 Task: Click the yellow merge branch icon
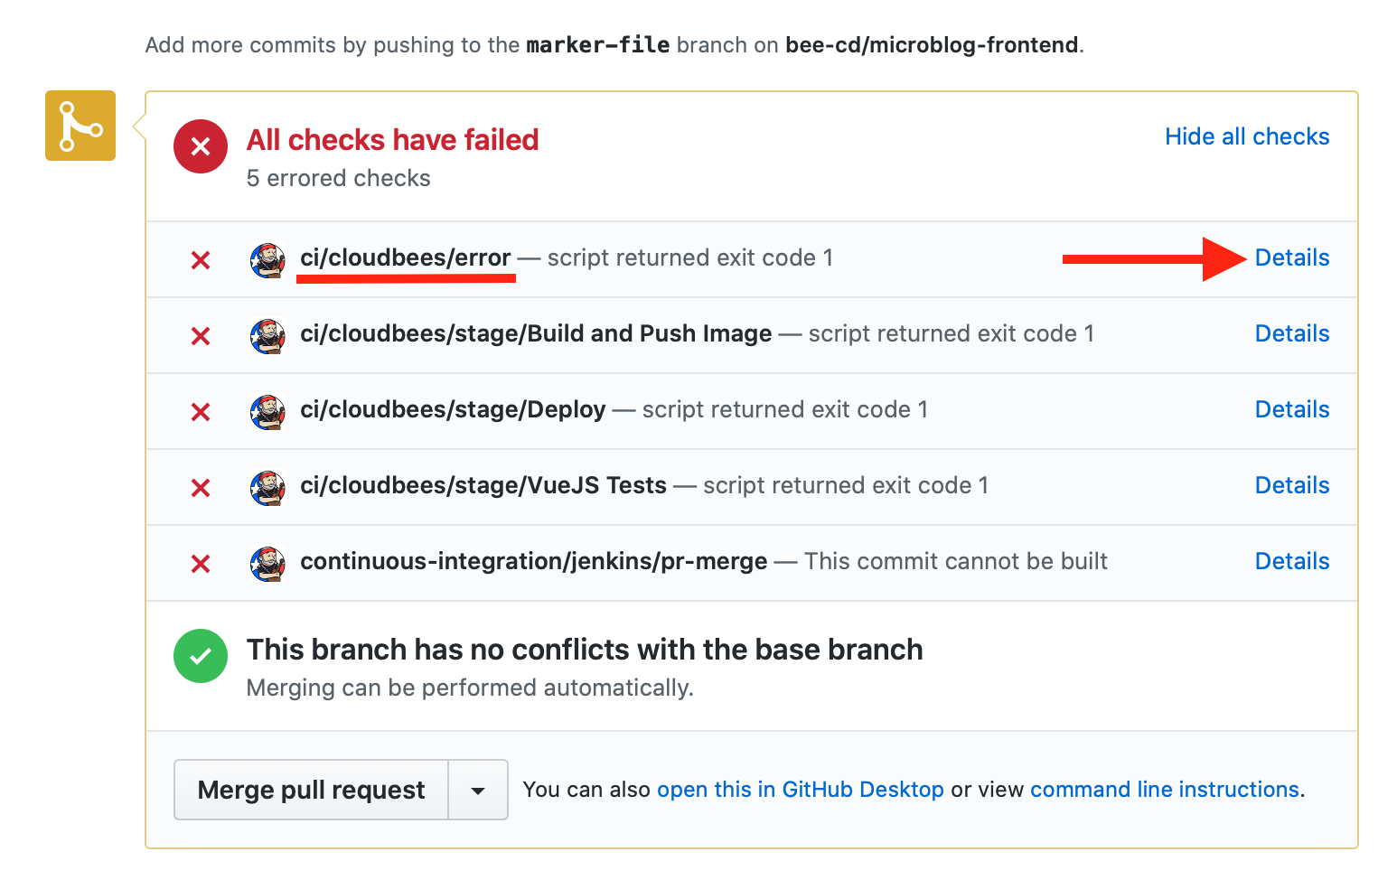80,126
